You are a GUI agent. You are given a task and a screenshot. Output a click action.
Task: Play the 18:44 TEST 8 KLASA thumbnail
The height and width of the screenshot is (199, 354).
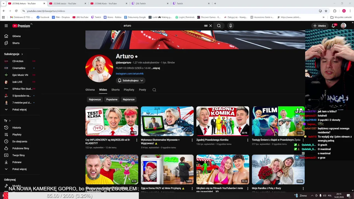pyautogui.click(x=112, y=121)
